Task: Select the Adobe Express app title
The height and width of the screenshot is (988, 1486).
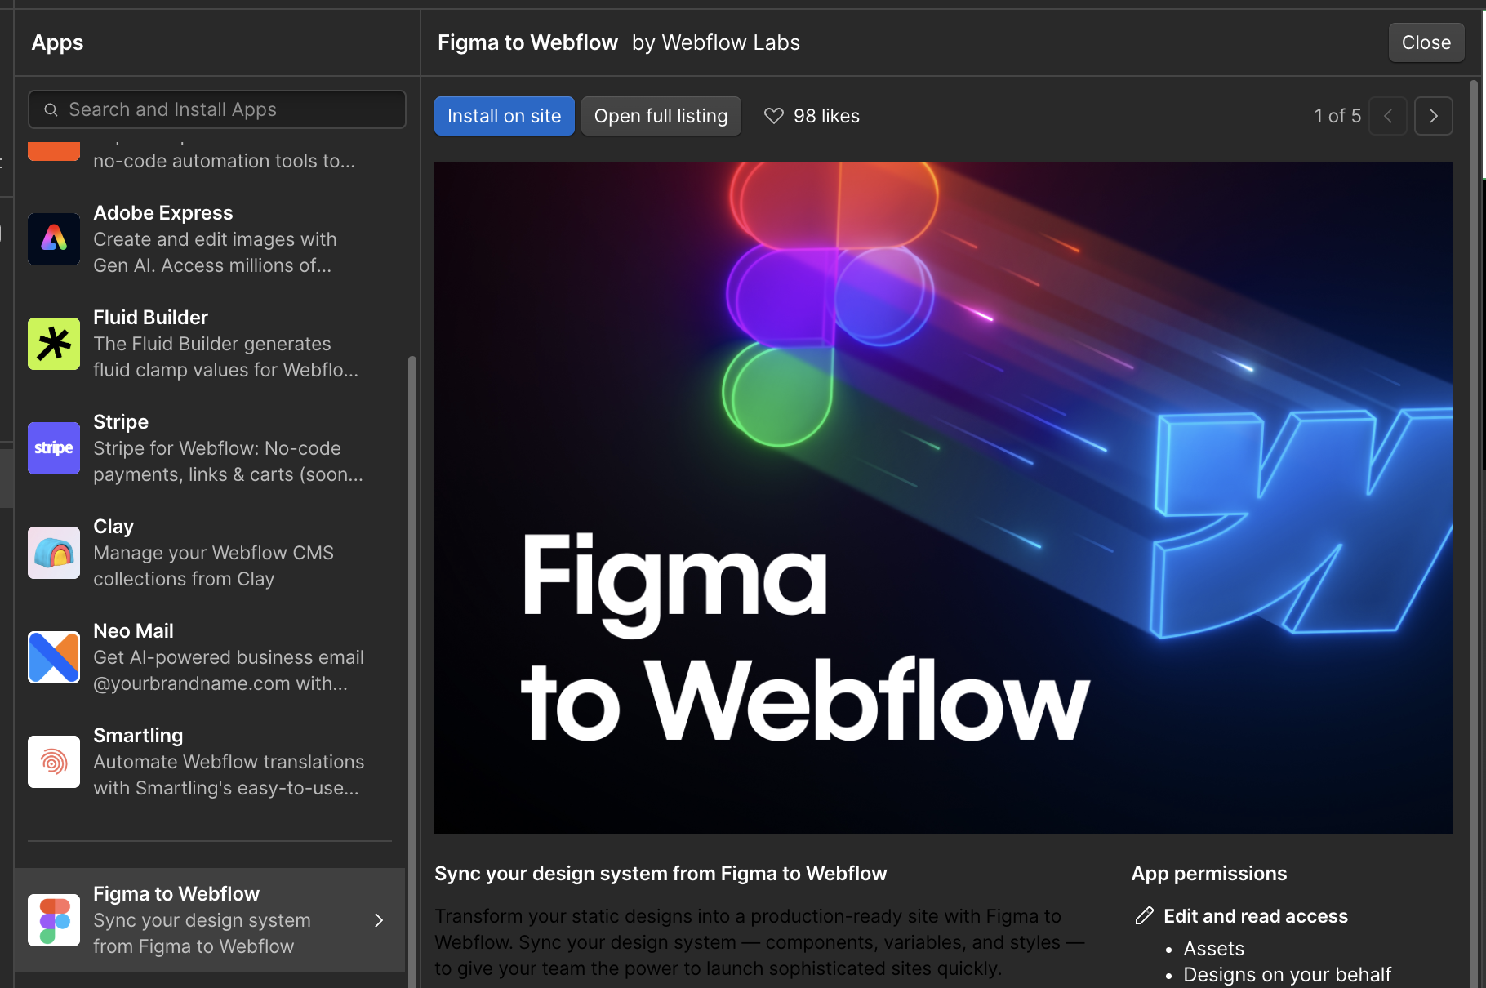Action: click(x=163, y=213)
